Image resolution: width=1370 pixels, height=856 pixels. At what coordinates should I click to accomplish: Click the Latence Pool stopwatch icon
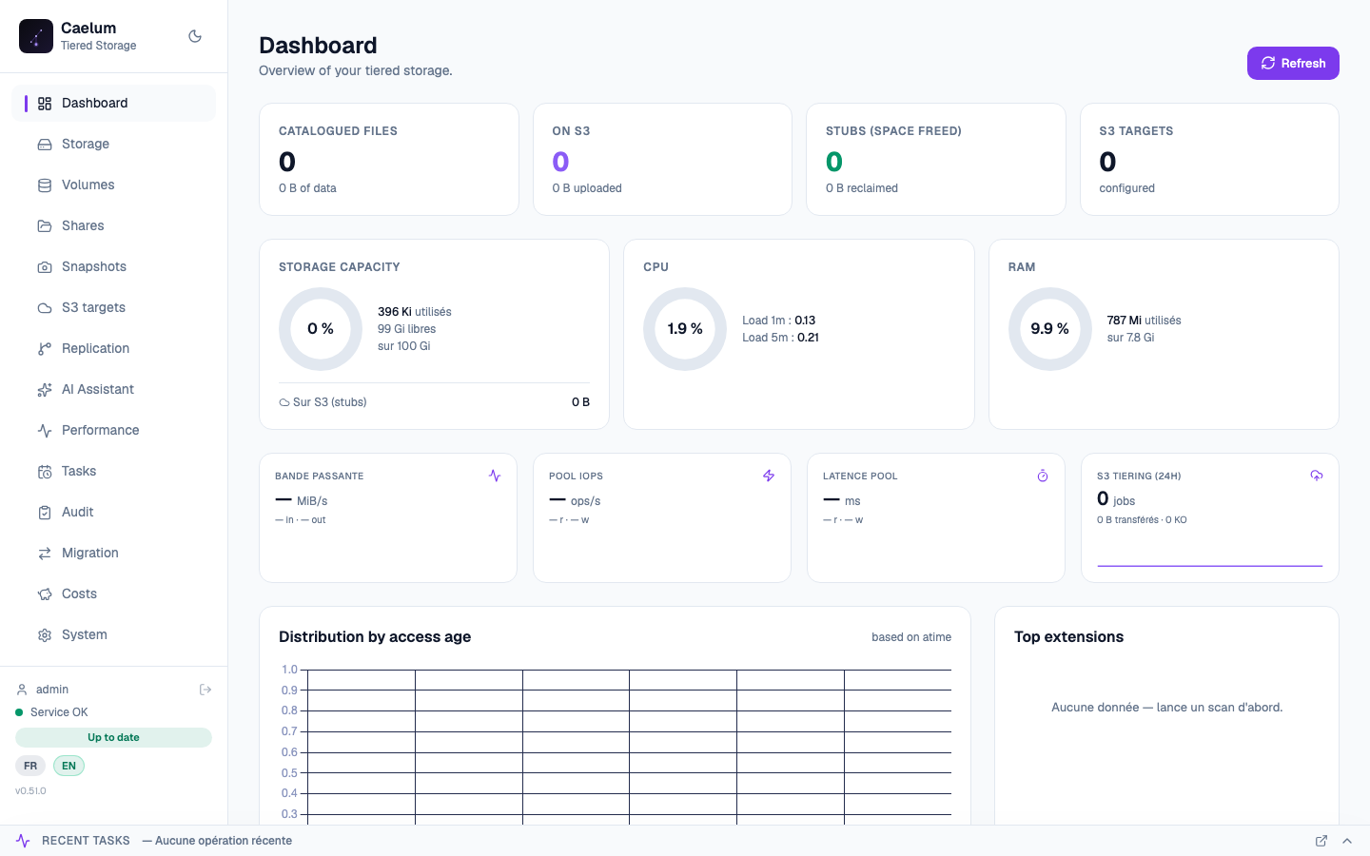tap(1043, 476)
